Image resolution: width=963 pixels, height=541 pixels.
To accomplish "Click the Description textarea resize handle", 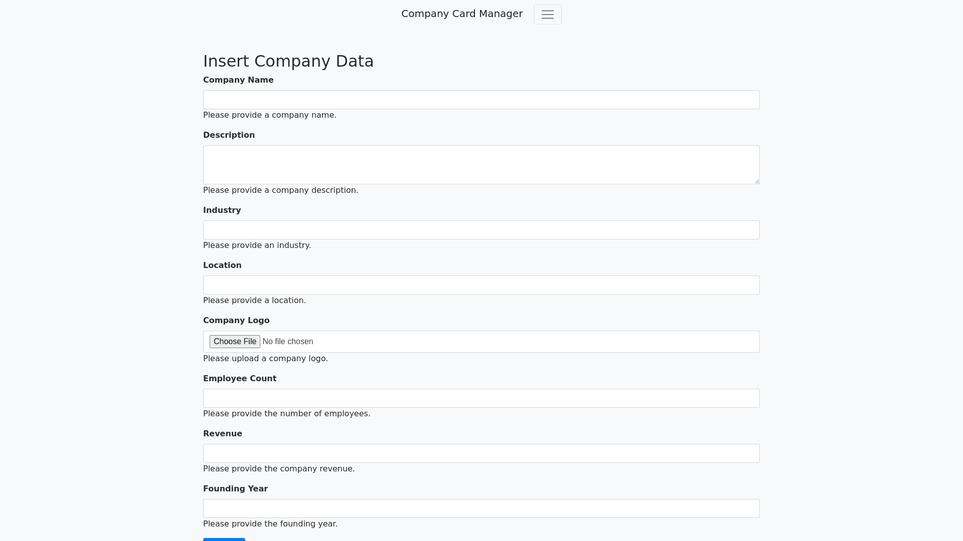I will coord(756,181).
